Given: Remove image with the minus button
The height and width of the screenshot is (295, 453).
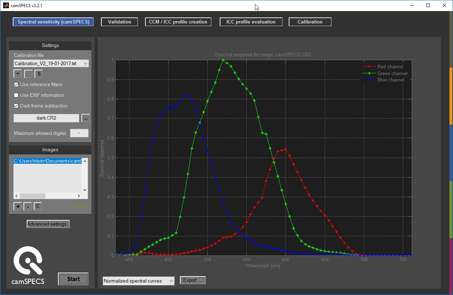Looking at the screenshot, I should [28, 206].
